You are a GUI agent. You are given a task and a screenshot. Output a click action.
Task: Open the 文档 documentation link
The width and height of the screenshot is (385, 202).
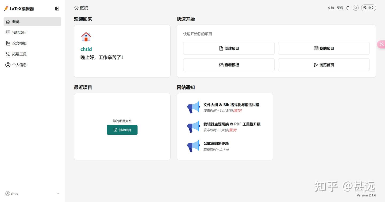click(330, 8)
